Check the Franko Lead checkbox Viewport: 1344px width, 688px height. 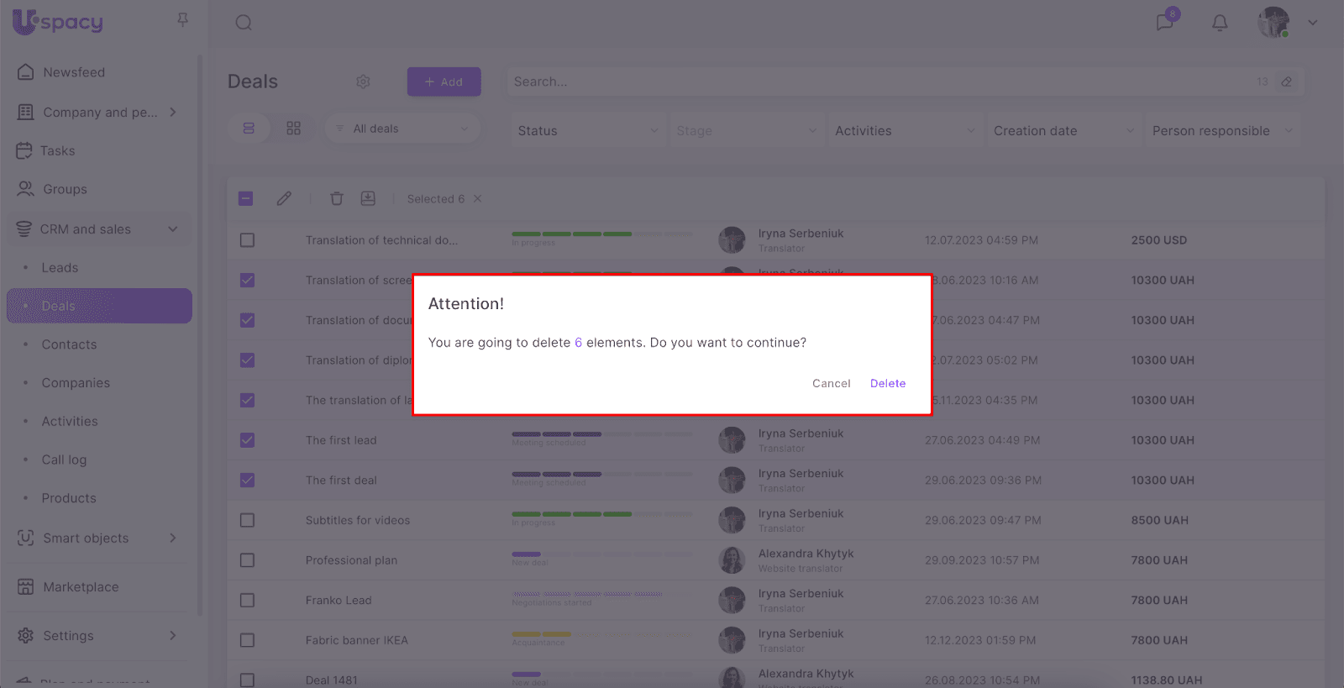tap(247, 600)
